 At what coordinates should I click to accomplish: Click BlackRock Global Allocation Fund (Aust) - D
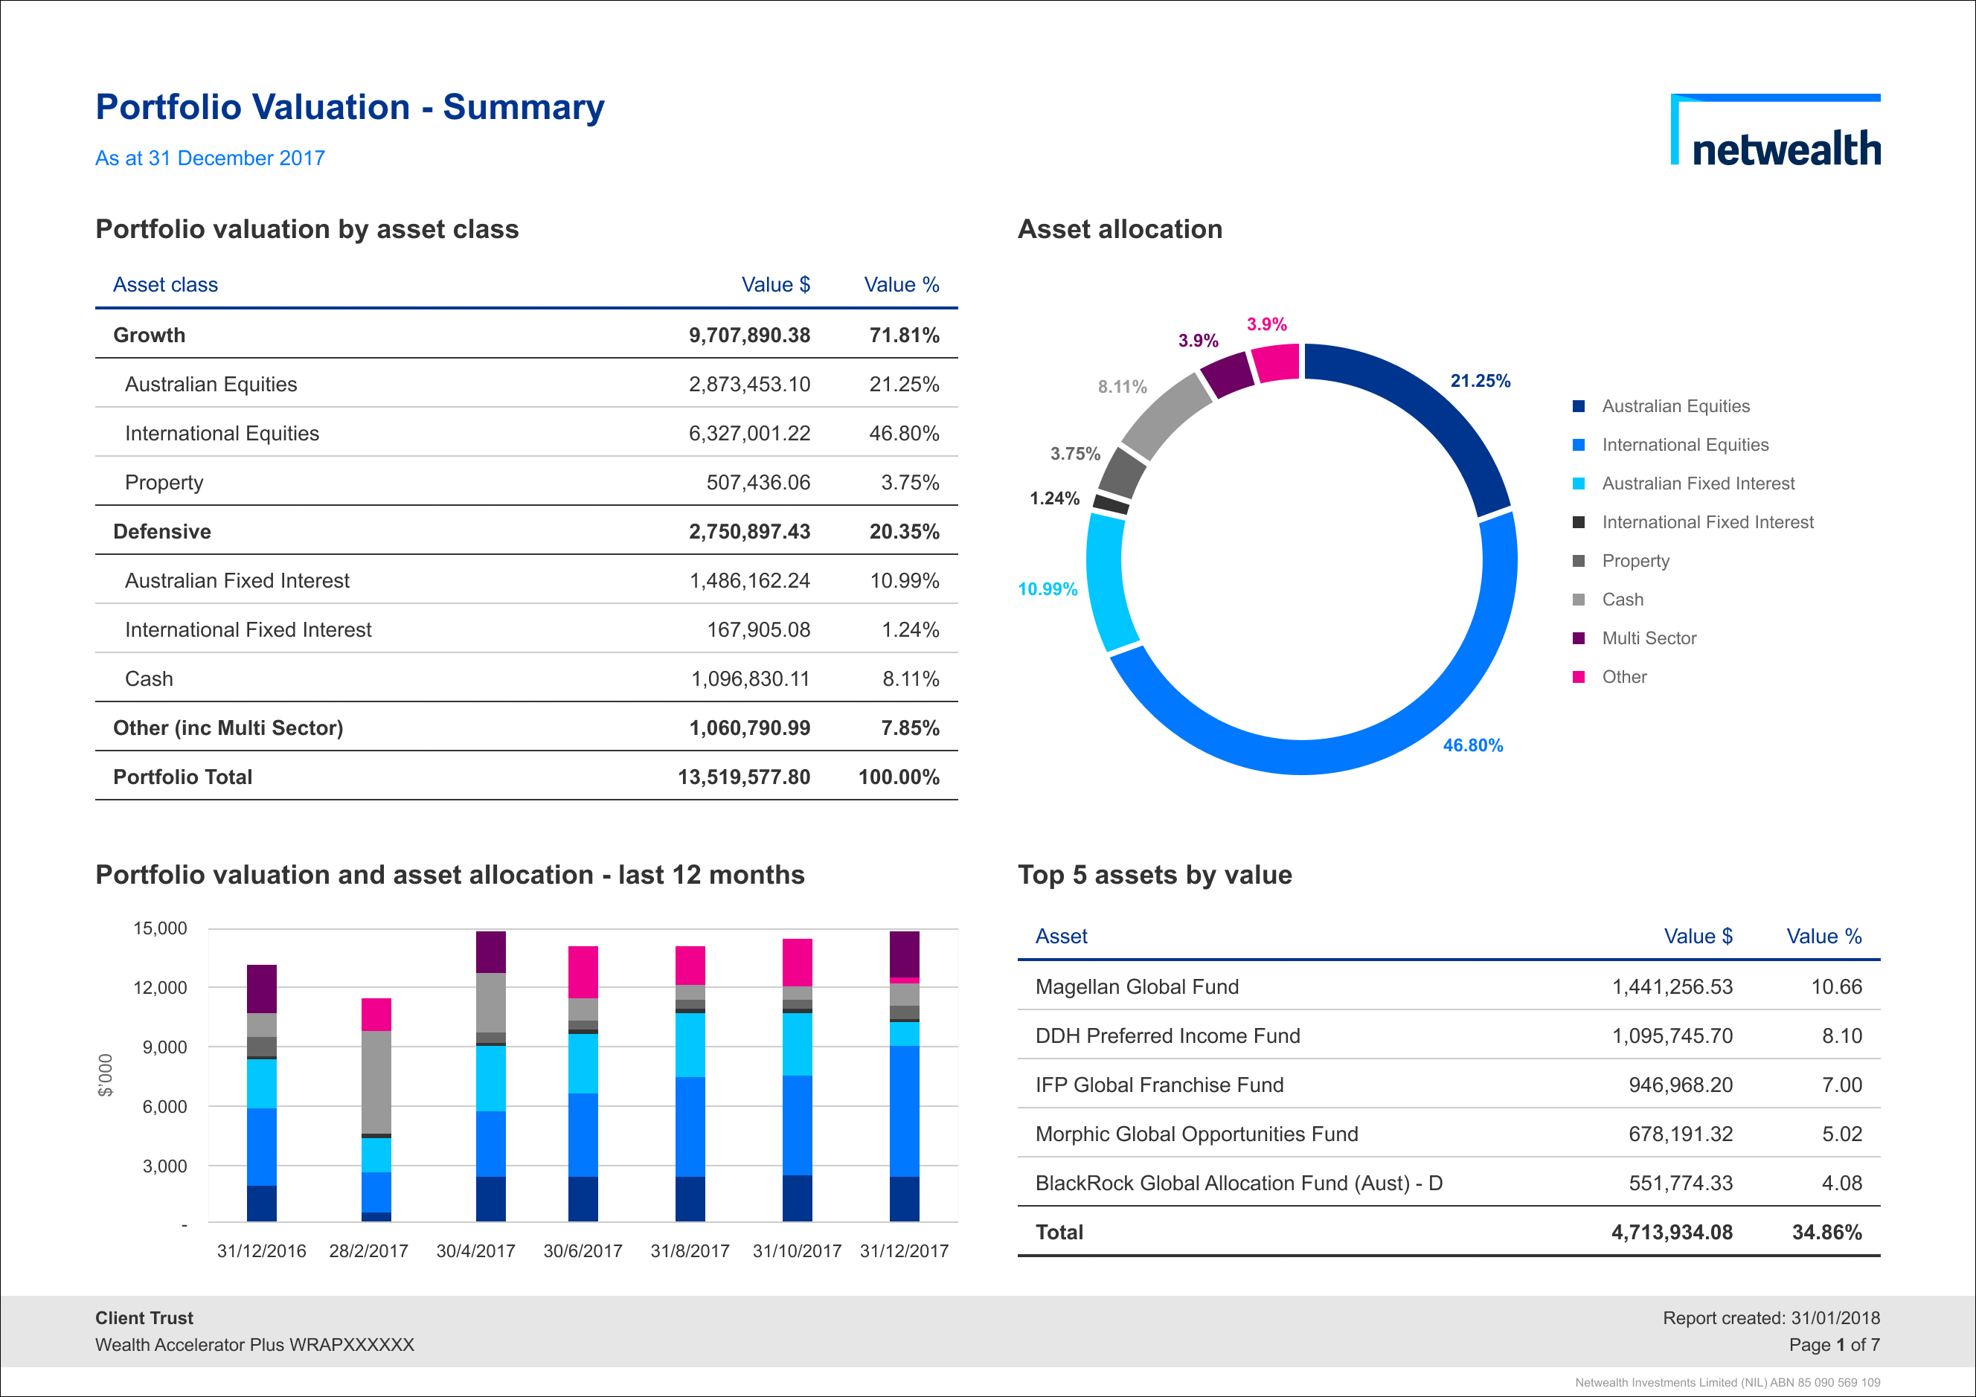(x=1239, y=1183)
